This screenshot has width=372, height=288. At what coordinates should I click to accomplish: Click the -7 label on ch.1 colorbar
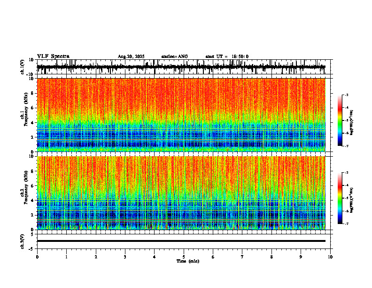coord(346,146)
